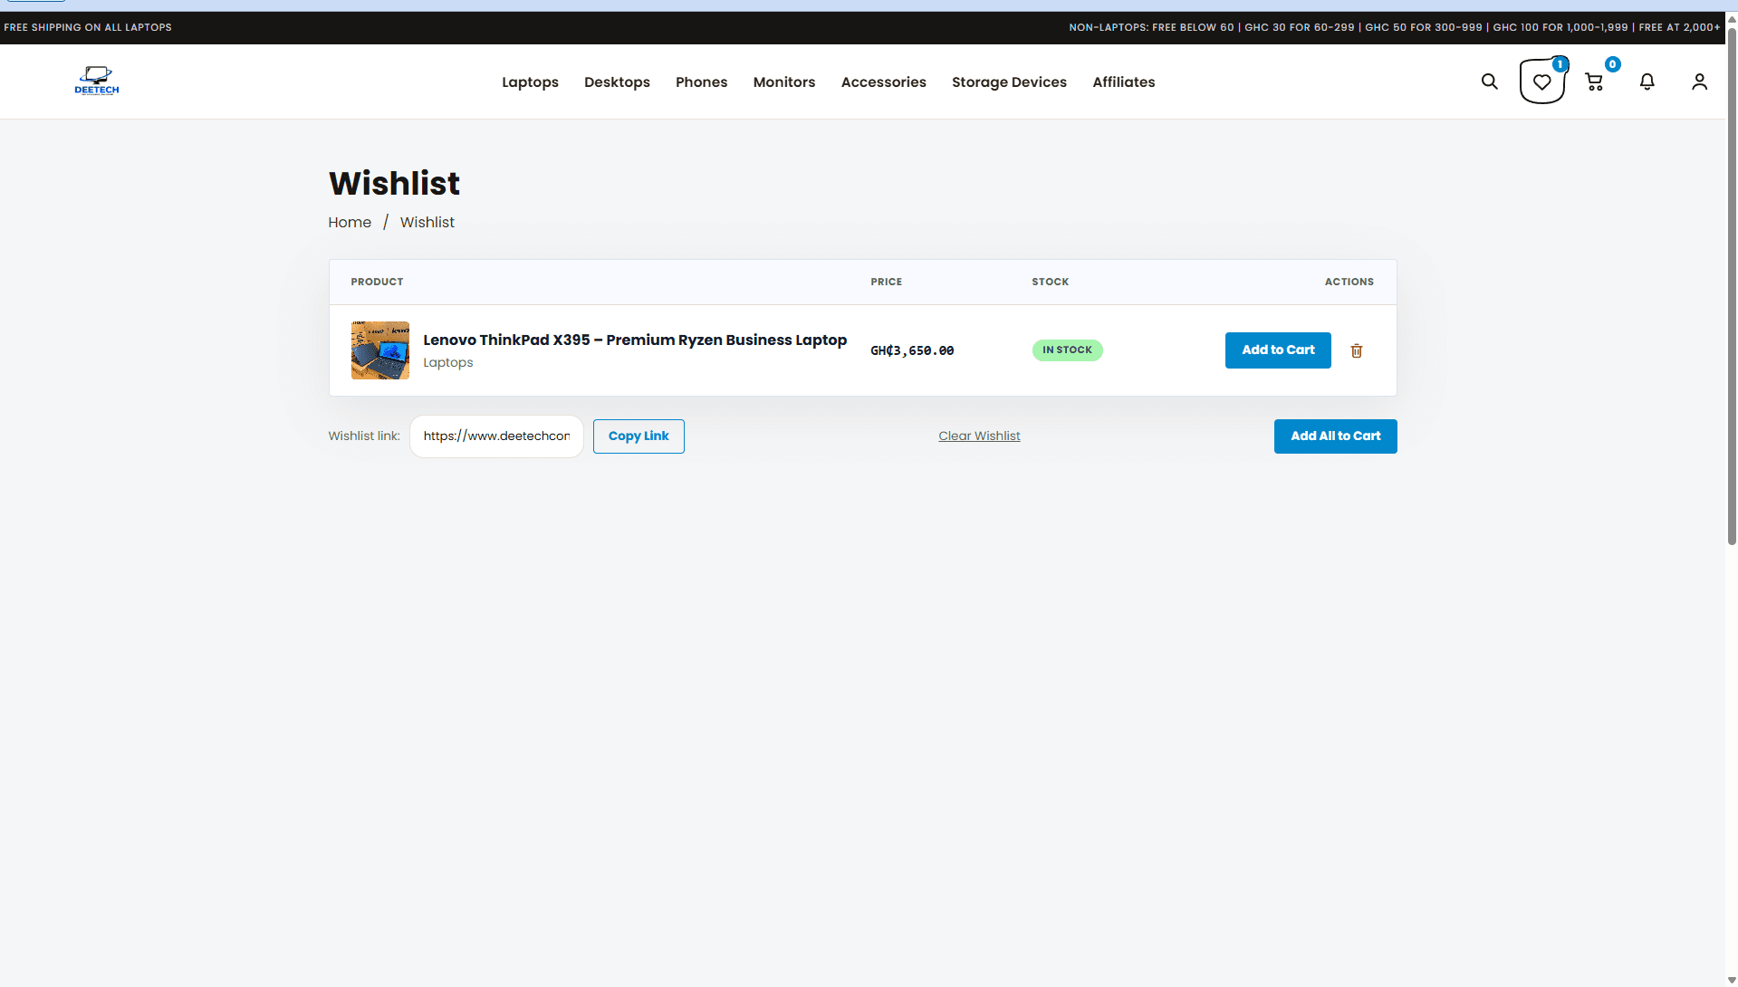Open the shopping cart icon
The image size is (1738, 987).
[1595, 81]
